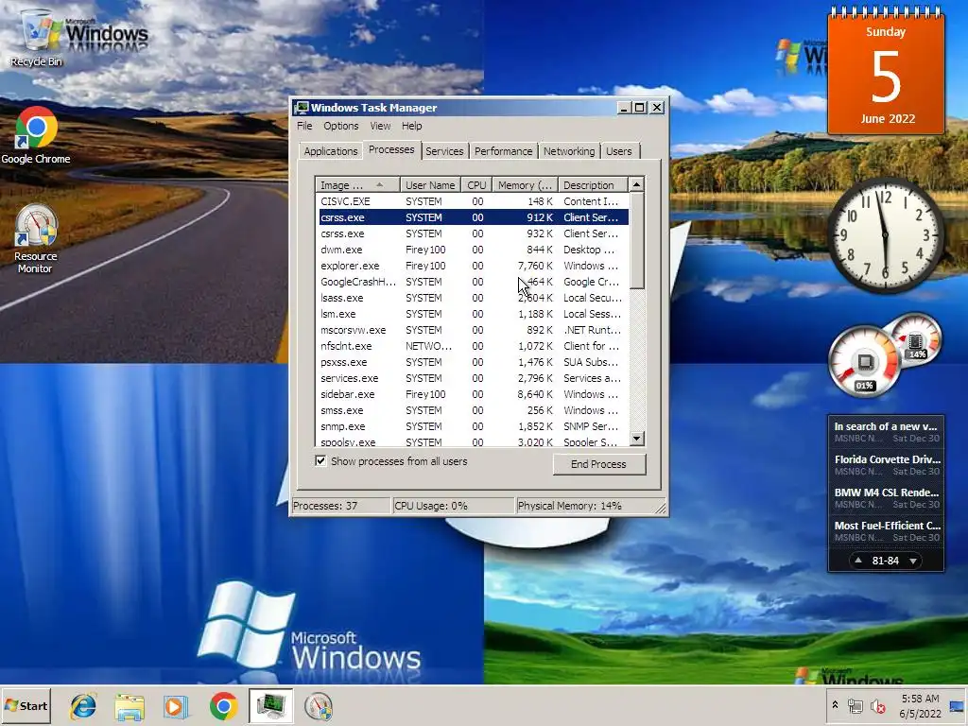Open headline 'BMW M4 CSL Rende...'

(886, 493)
